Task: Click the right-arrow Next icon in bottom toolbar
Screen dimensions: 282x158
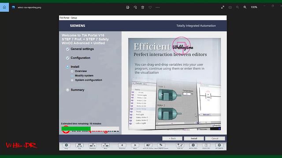Action: [135, 145]
